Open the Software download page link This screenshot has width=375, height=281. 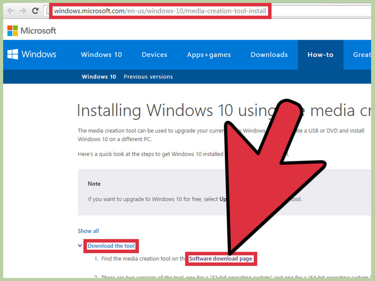point(221,259)
